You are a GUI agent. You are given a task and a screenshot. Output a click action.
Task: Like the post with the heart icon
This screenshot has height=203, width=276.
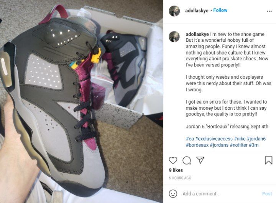(173, 160)
